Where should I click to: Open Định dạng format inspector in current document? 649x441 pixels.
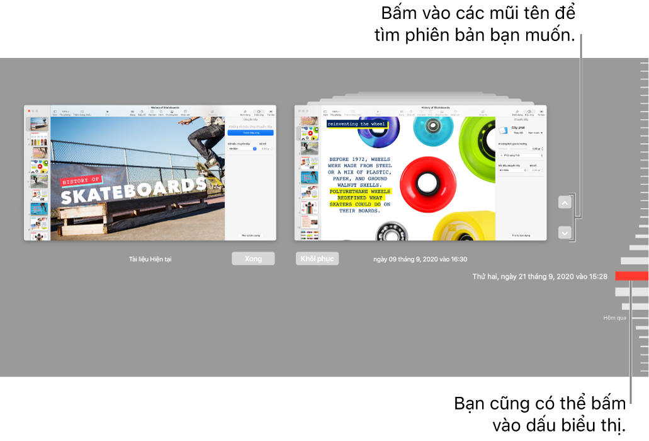click(x=245, y=113)
